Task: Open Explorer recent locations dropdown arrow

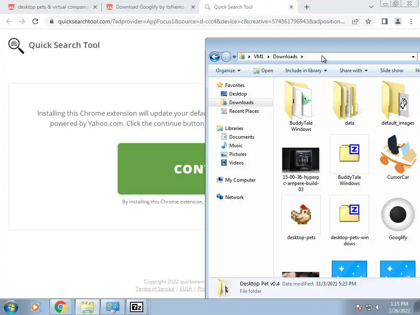Action: pyautogui.click(x=234, y=57)
